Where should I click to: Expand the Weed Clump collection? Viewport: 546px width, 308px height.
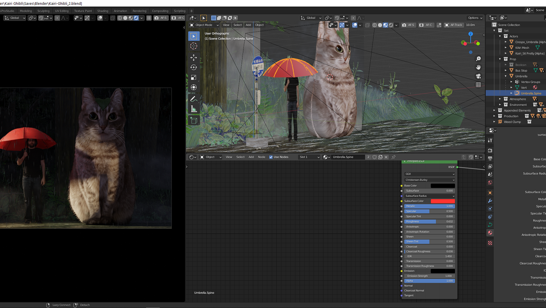click(x=494, y=122)
